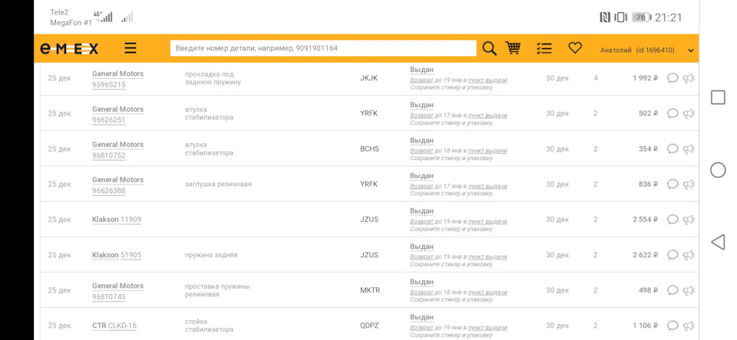Tap the Android home circle button
This screenshot has width=737, height=340.
718,170
